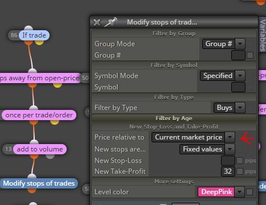The height and width of the screenshot is (205, 266).
Task: Close the Modify stops of trades panel
Action: click(x=97, y=23)
